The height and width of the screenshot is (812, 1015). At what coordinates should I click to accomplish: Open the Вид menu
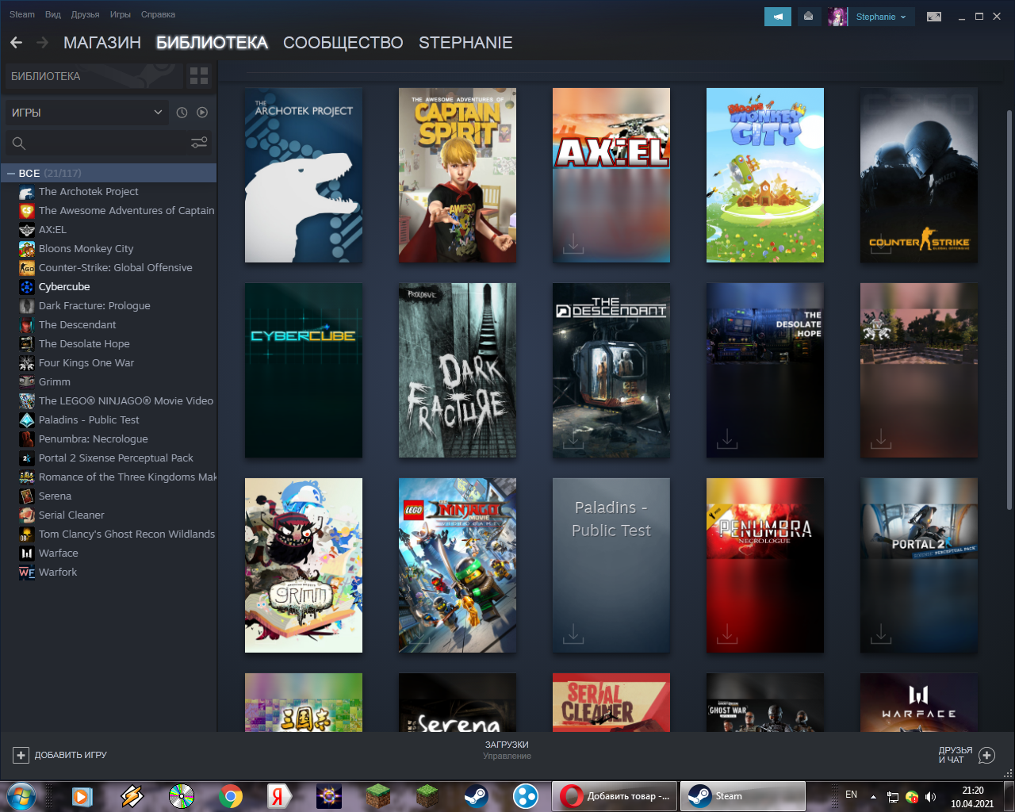click(53, 14)
